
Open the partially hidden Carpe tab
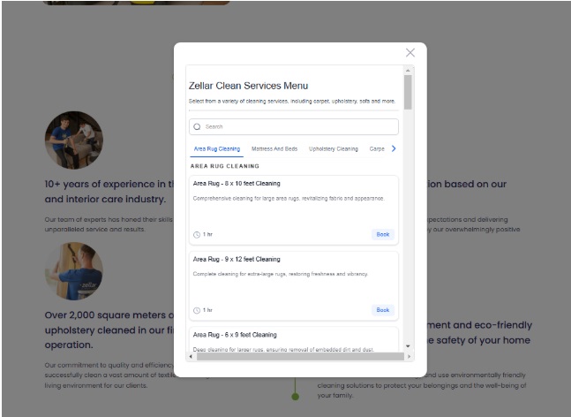377,148
